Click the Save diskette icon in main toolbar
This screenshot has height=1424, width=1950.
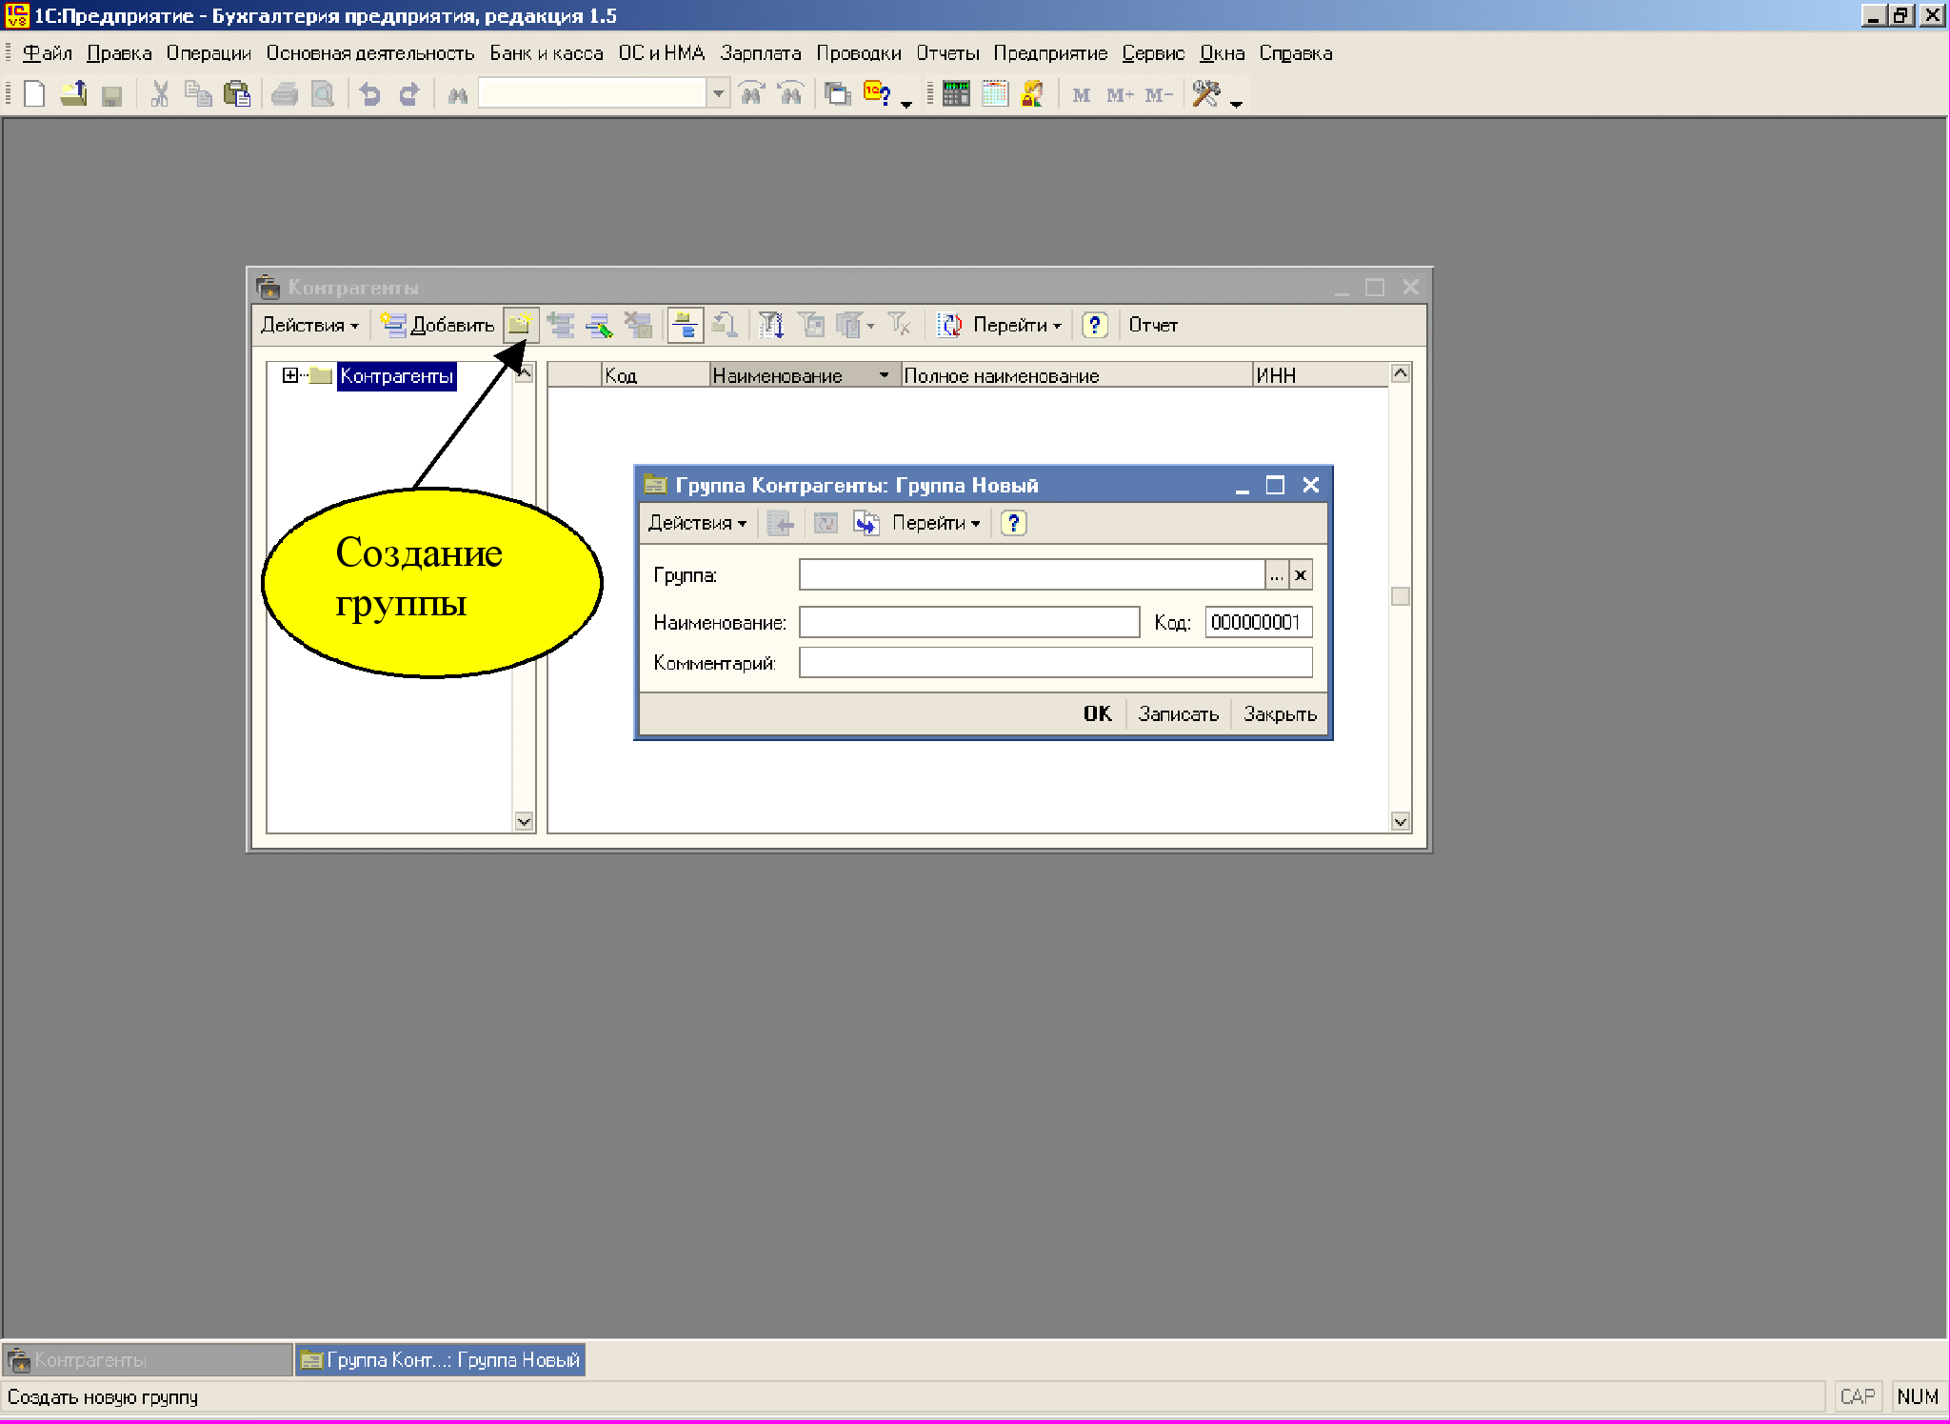112,95
